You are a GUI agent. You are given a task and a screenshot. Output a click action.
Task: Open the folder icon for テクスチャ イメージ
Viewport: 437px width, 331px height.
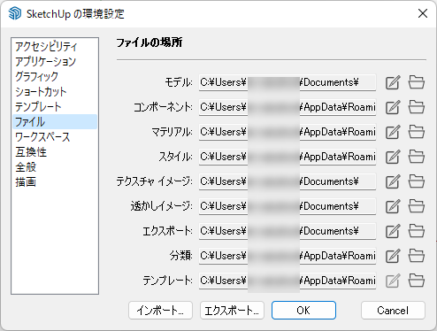tap(417, 181)
